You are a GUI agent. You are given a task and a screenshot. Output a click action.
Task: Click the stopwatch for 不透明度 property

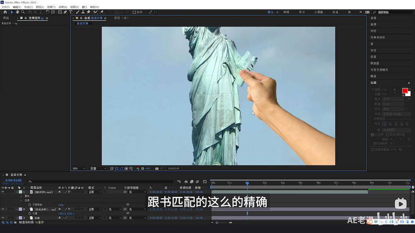[29, 205]
